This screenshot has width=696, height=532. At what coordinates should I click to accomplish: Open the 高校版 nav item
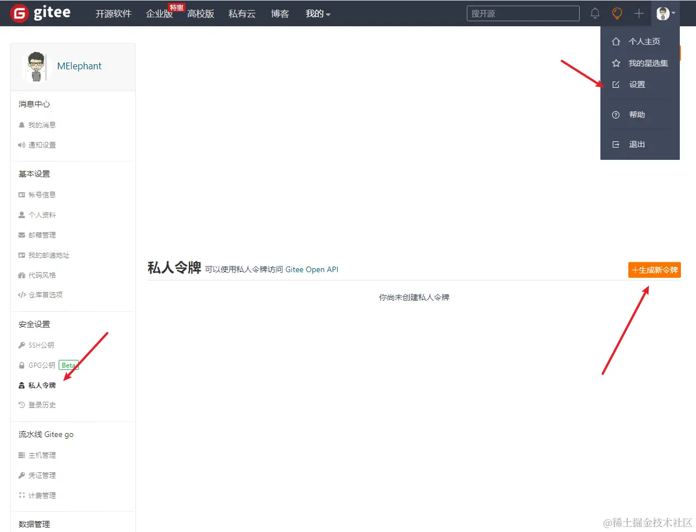pos(201,13)
